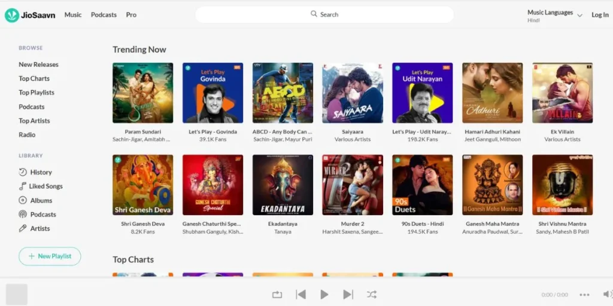Click the Liked Songs music note icon
This screenshot has height=306, width=613.
tap(23, 186)
